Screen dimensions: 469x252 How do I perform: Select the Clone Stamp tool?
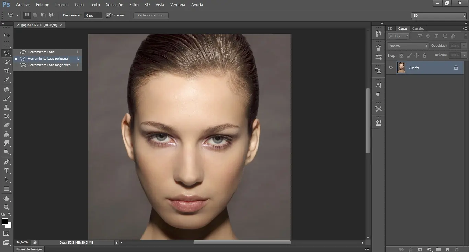pyautogui.click(x=7, y=108)
